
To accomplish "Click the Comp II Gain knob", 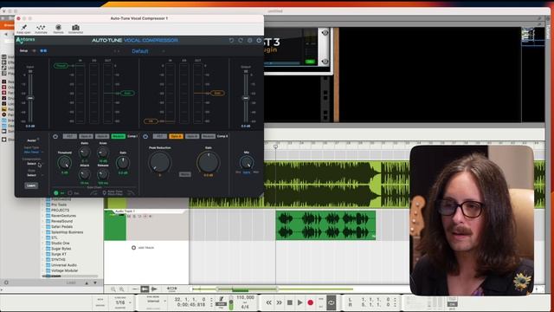I will click(x=208, y=162).
